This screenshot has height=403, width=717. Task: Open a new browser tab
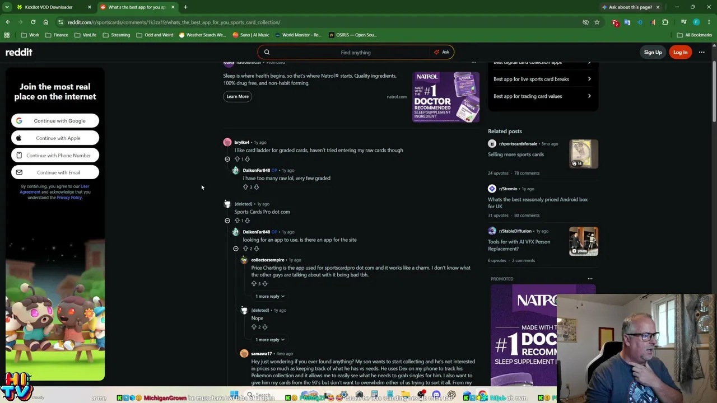(x=185, y=7)
